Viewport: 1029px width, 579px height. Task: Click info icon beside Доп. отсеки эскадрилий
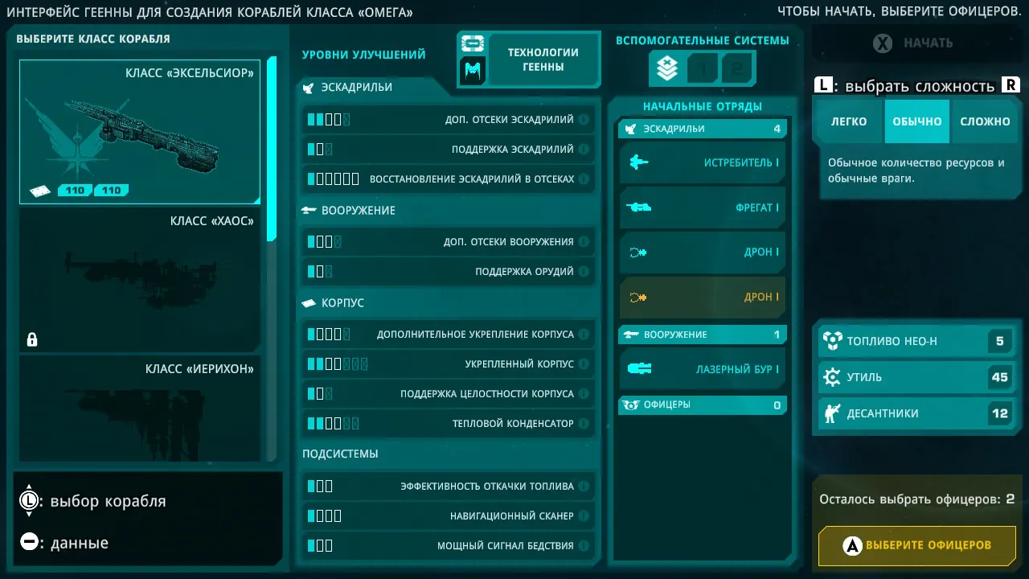tap(584, 120)
